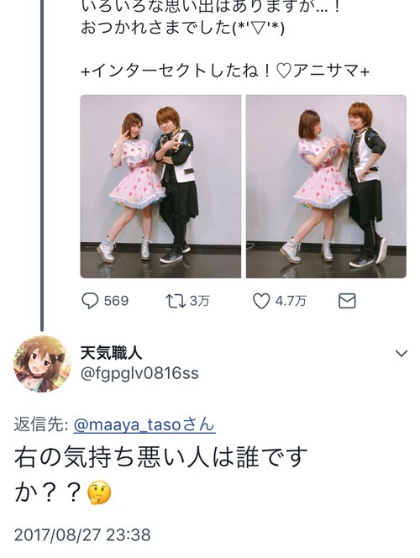Viewport: 420px width, 558px height.
Task: Tap the retweet arrows icon
Action: coord(176,301)
